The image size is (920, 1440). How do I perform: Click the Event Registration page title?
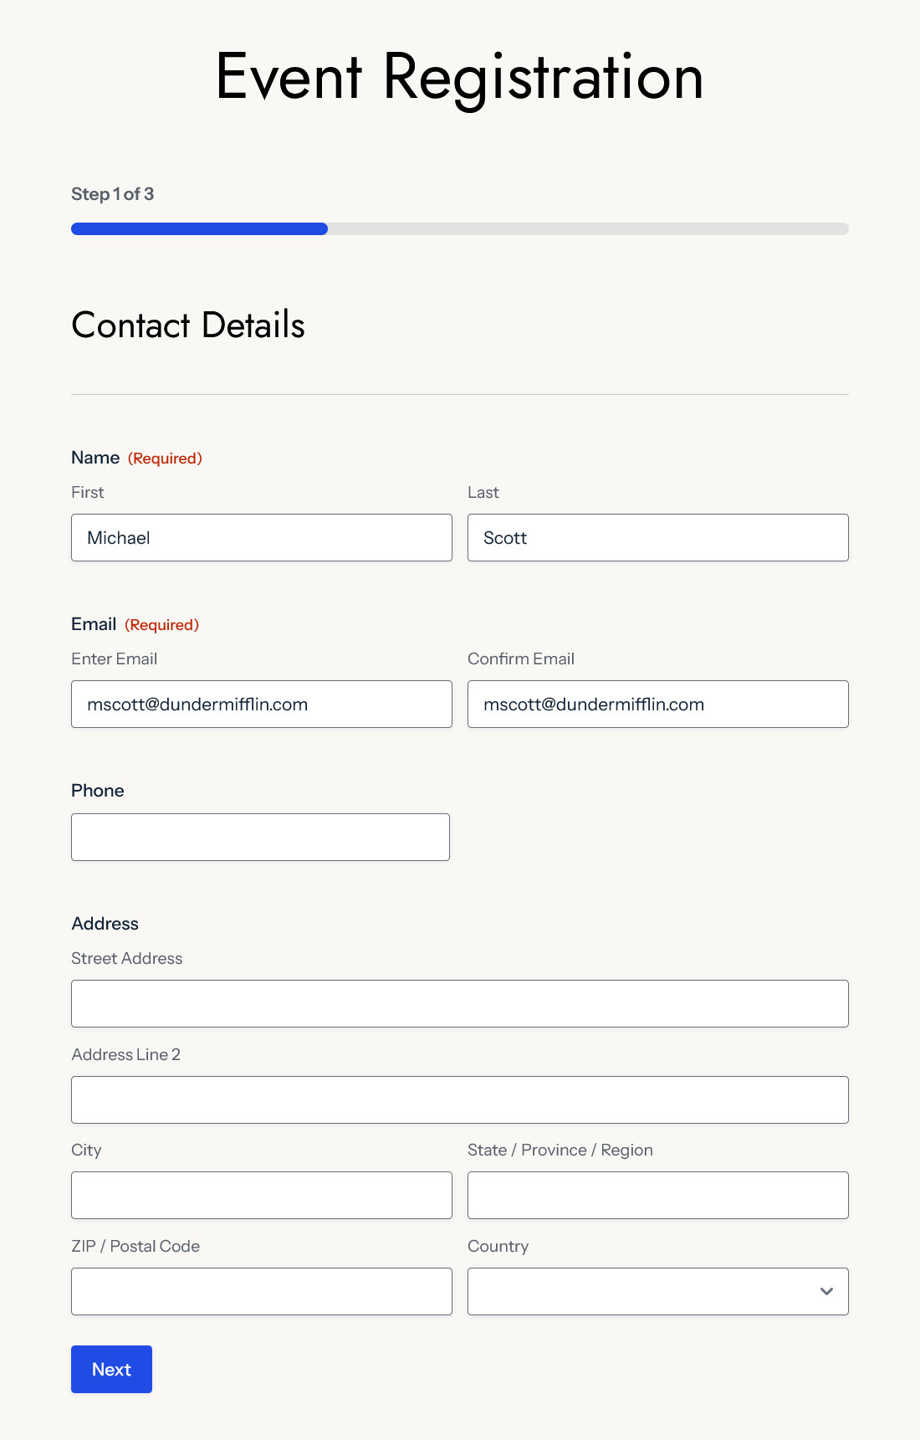pos(459,77)
